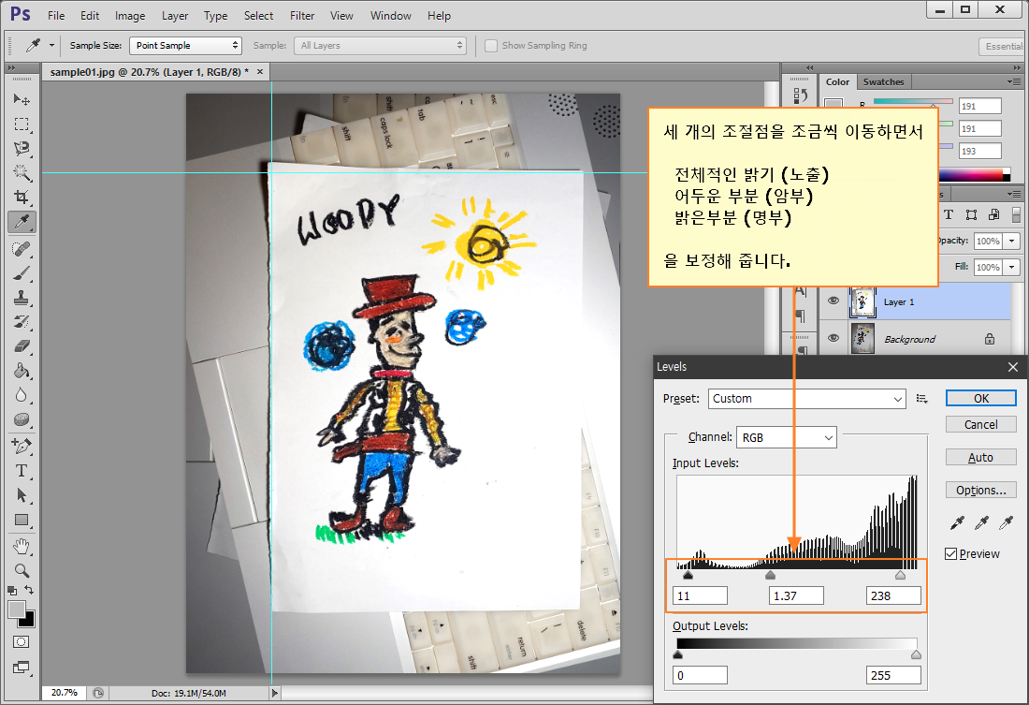Hide the Background layer eye icon

point(833,338)
